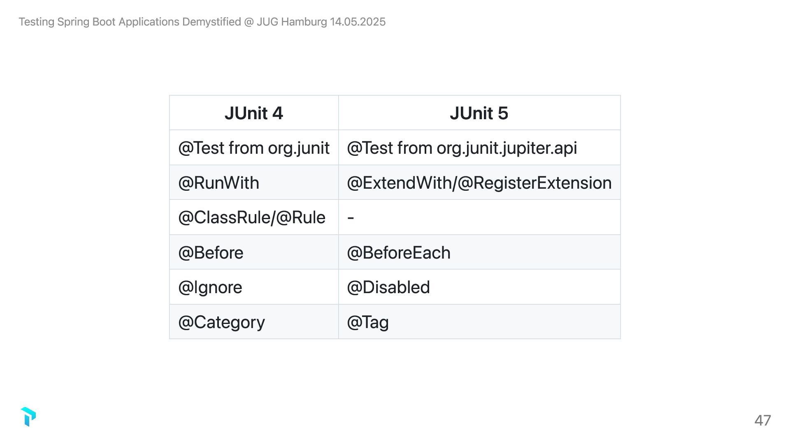Click the "@Test from org.junit" cell
Viewport: 790px width, 444px height.
253,148
